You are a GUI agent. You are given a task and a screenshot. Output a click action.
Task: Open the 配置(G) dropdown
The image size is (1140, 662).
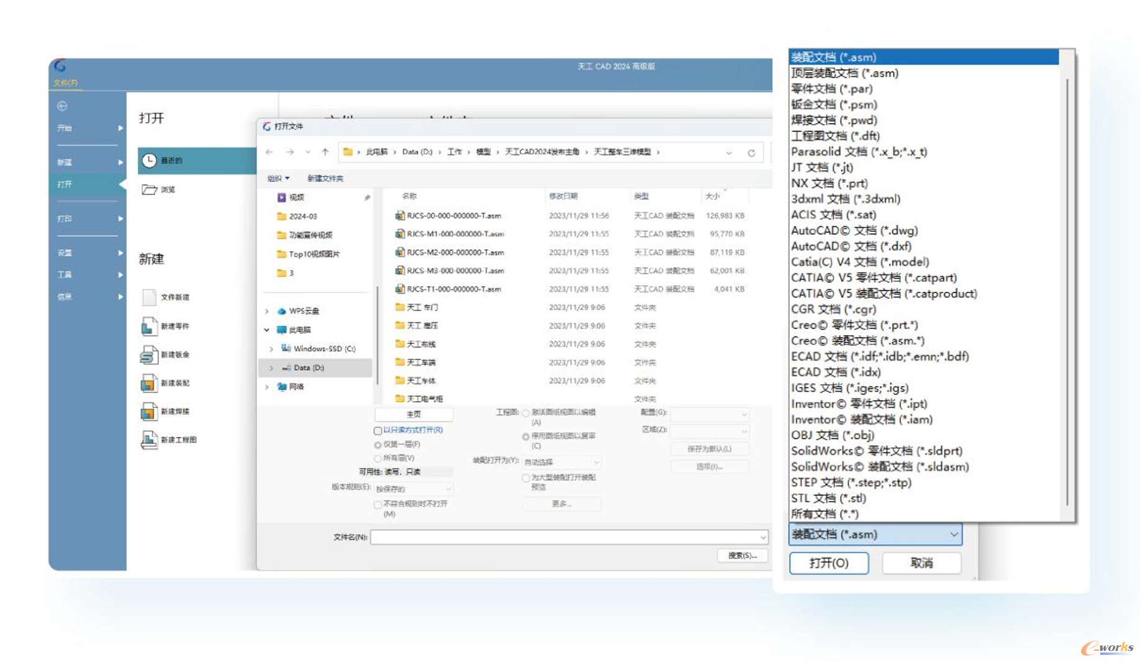click(710, 414)
